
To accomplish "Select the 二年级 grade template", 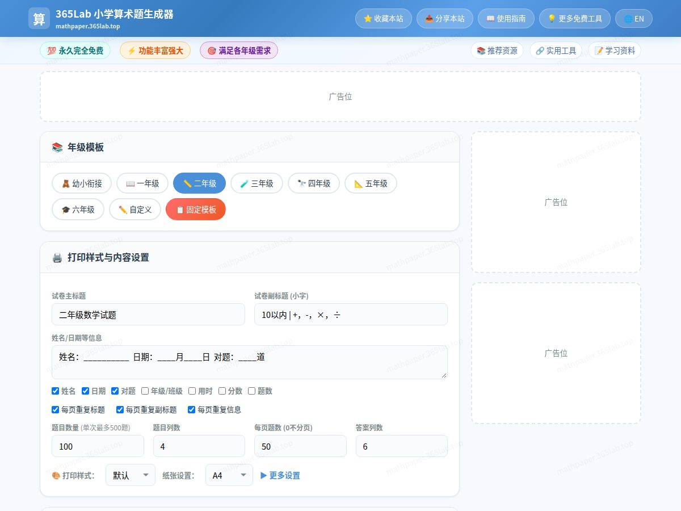I will coord(199,183).
